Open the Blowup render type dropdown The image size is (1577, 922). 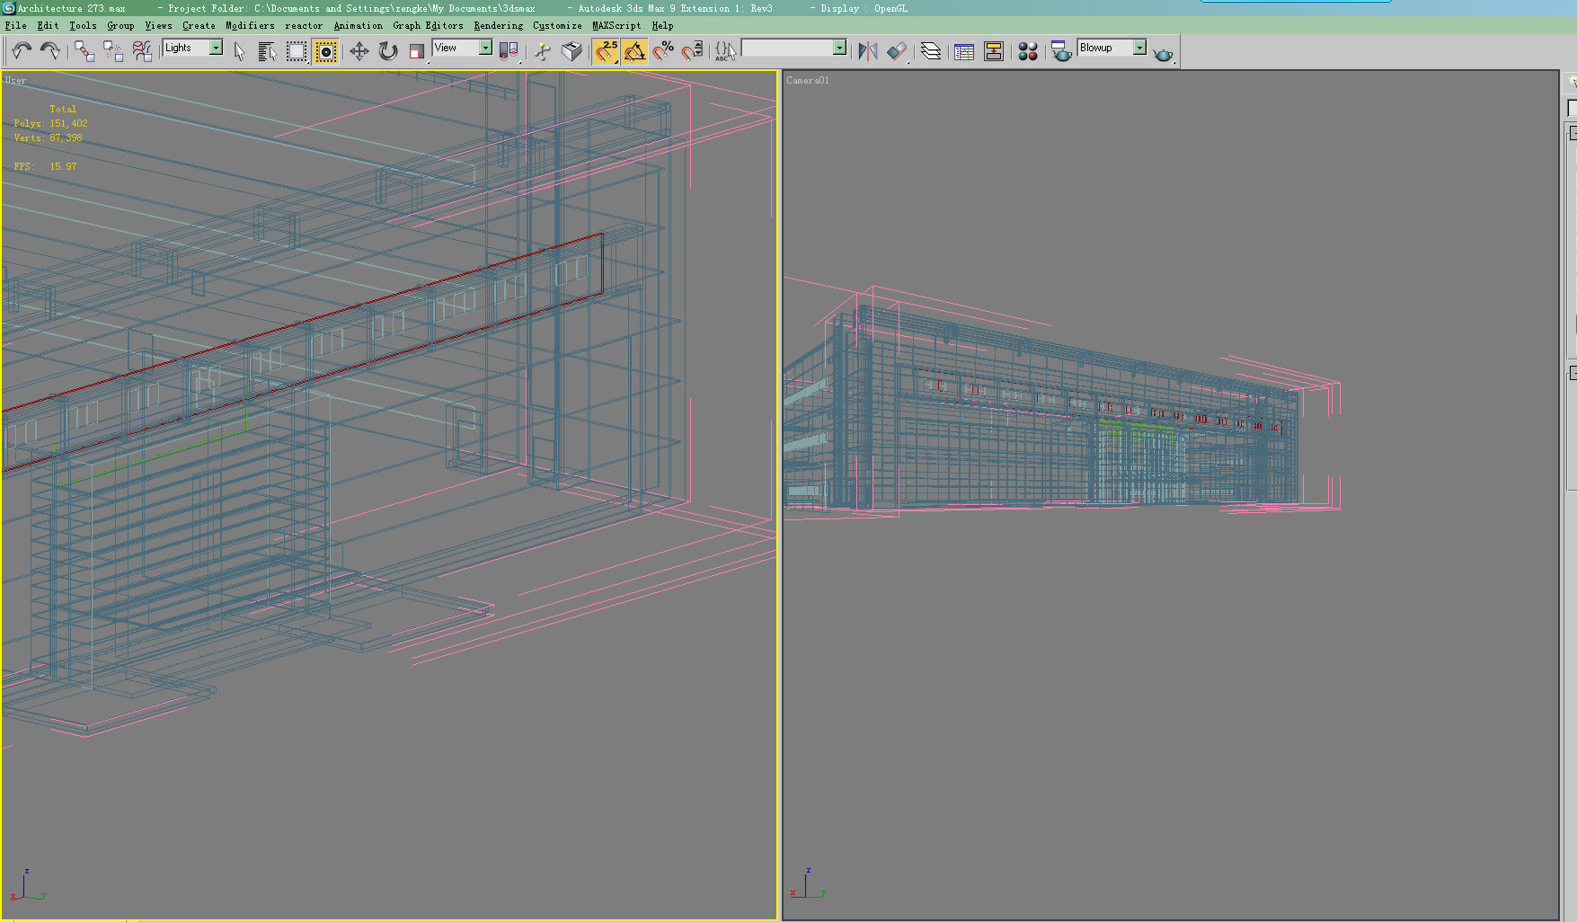[x=1138, y=47]
